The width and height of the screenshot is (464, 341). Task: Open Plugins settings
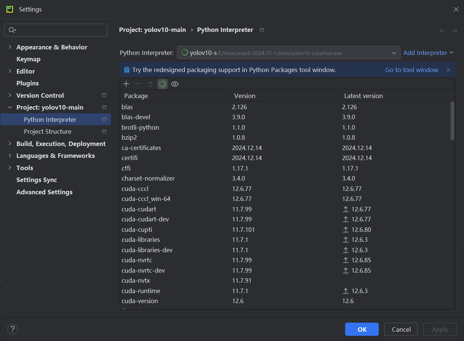(x=28, y=83)
